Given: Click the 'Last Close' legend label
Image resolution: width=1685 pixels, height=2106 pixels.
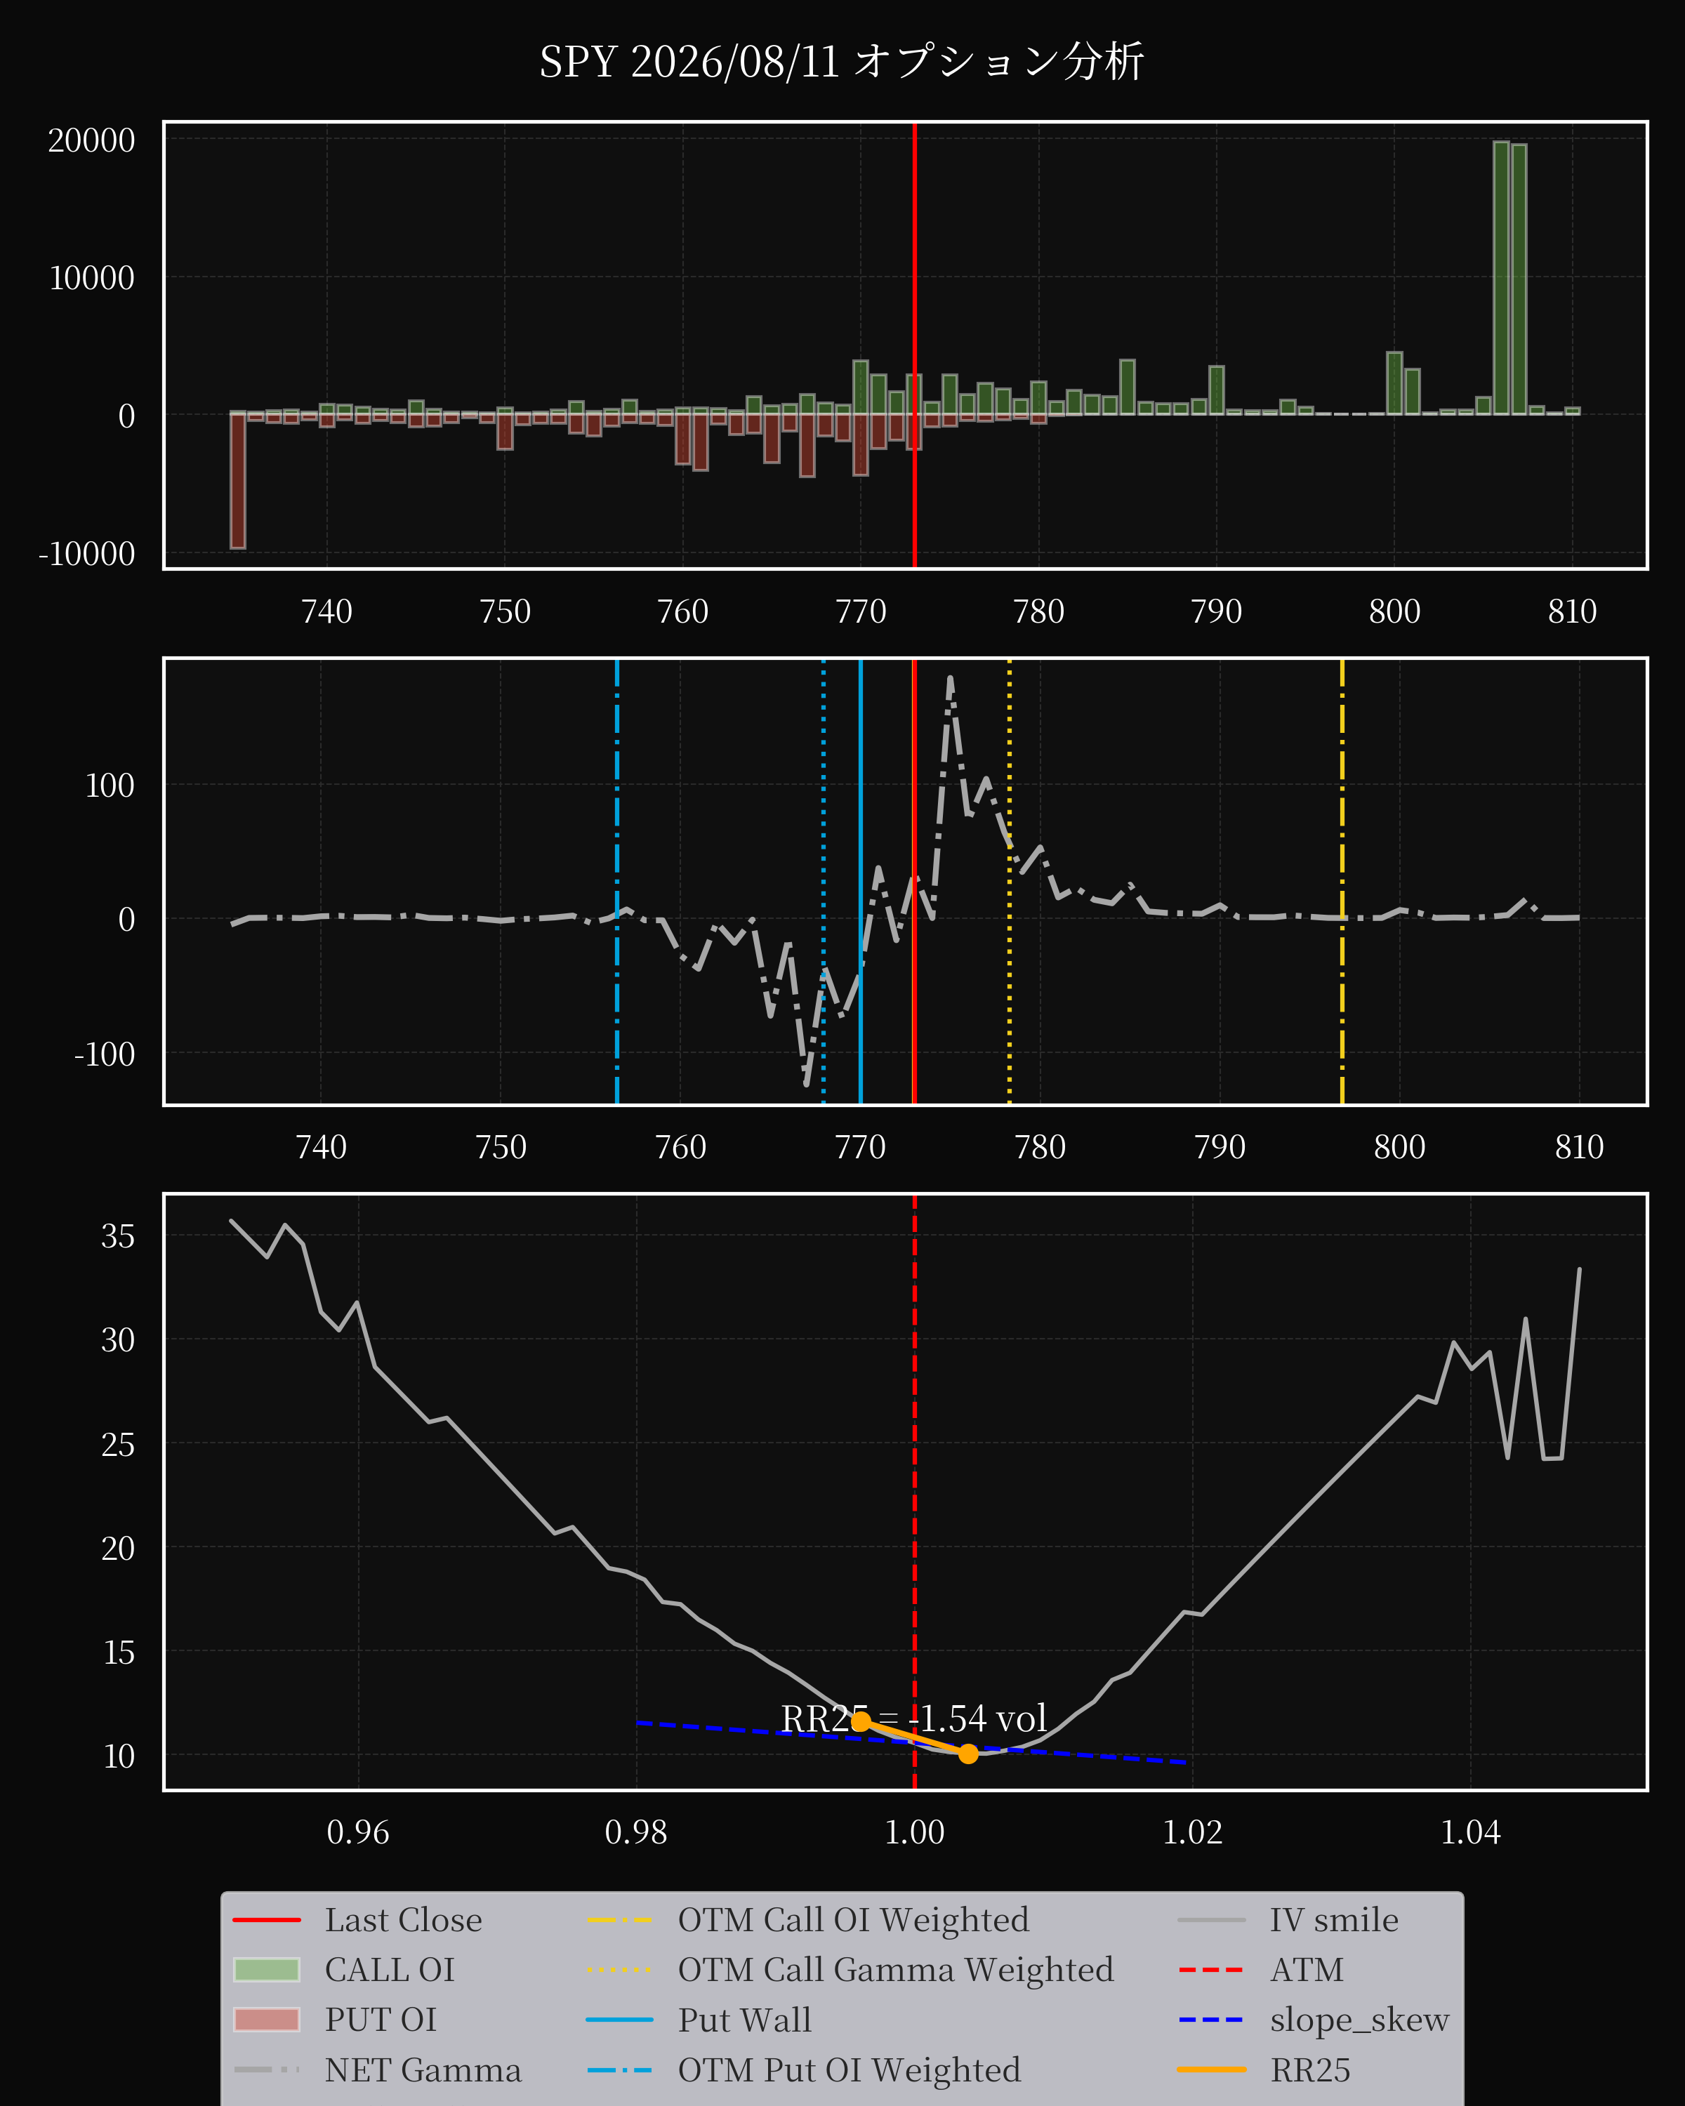Looking at the screenshot, I should click(x=404, y=1921).
